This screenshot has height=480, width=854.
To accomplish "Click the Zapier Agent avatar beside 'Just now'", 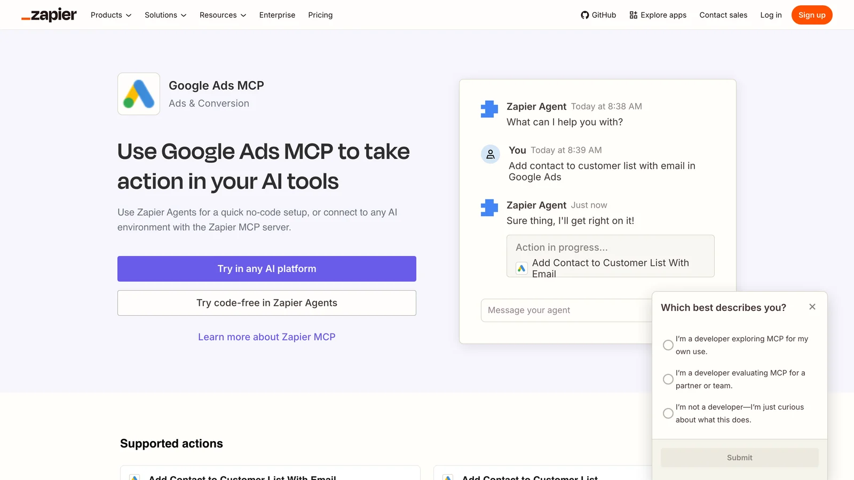I will coord(489,207).
